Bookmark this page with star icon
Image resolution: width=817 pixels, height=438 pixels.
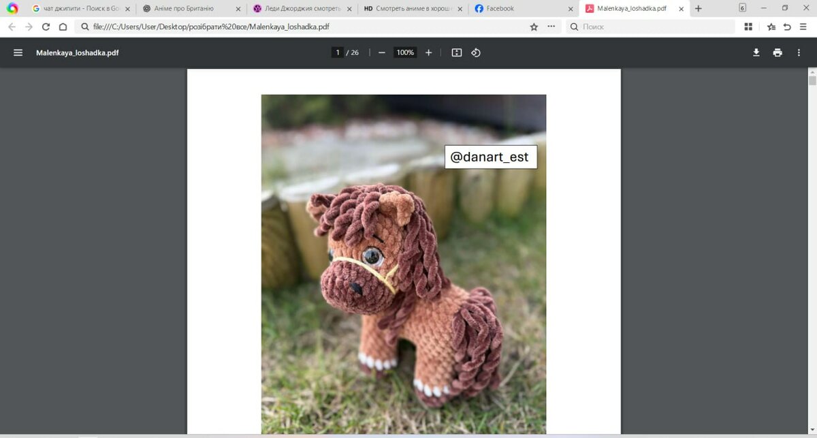(x=534, y=27)
